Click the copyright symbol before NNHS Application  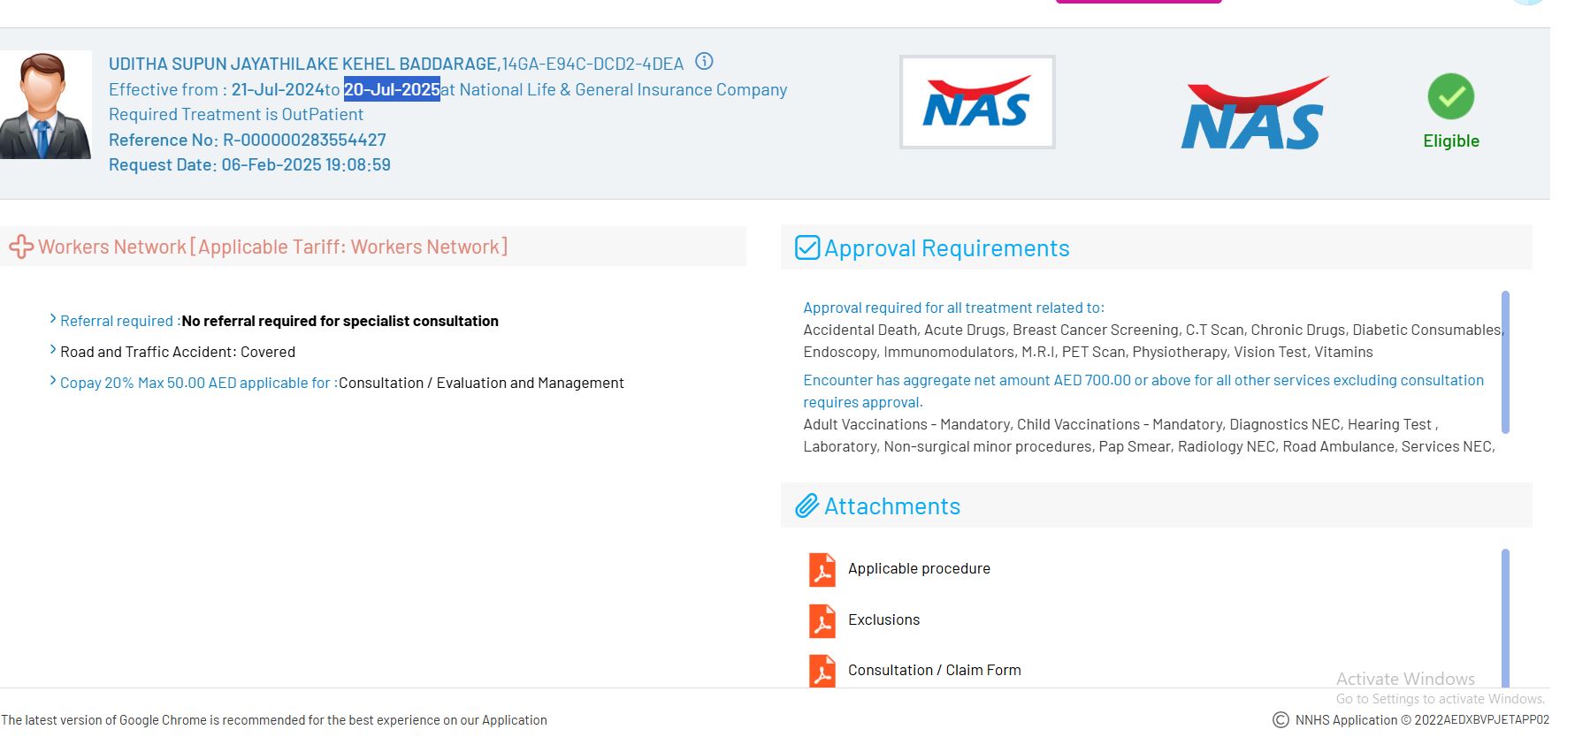[1281, 720]
